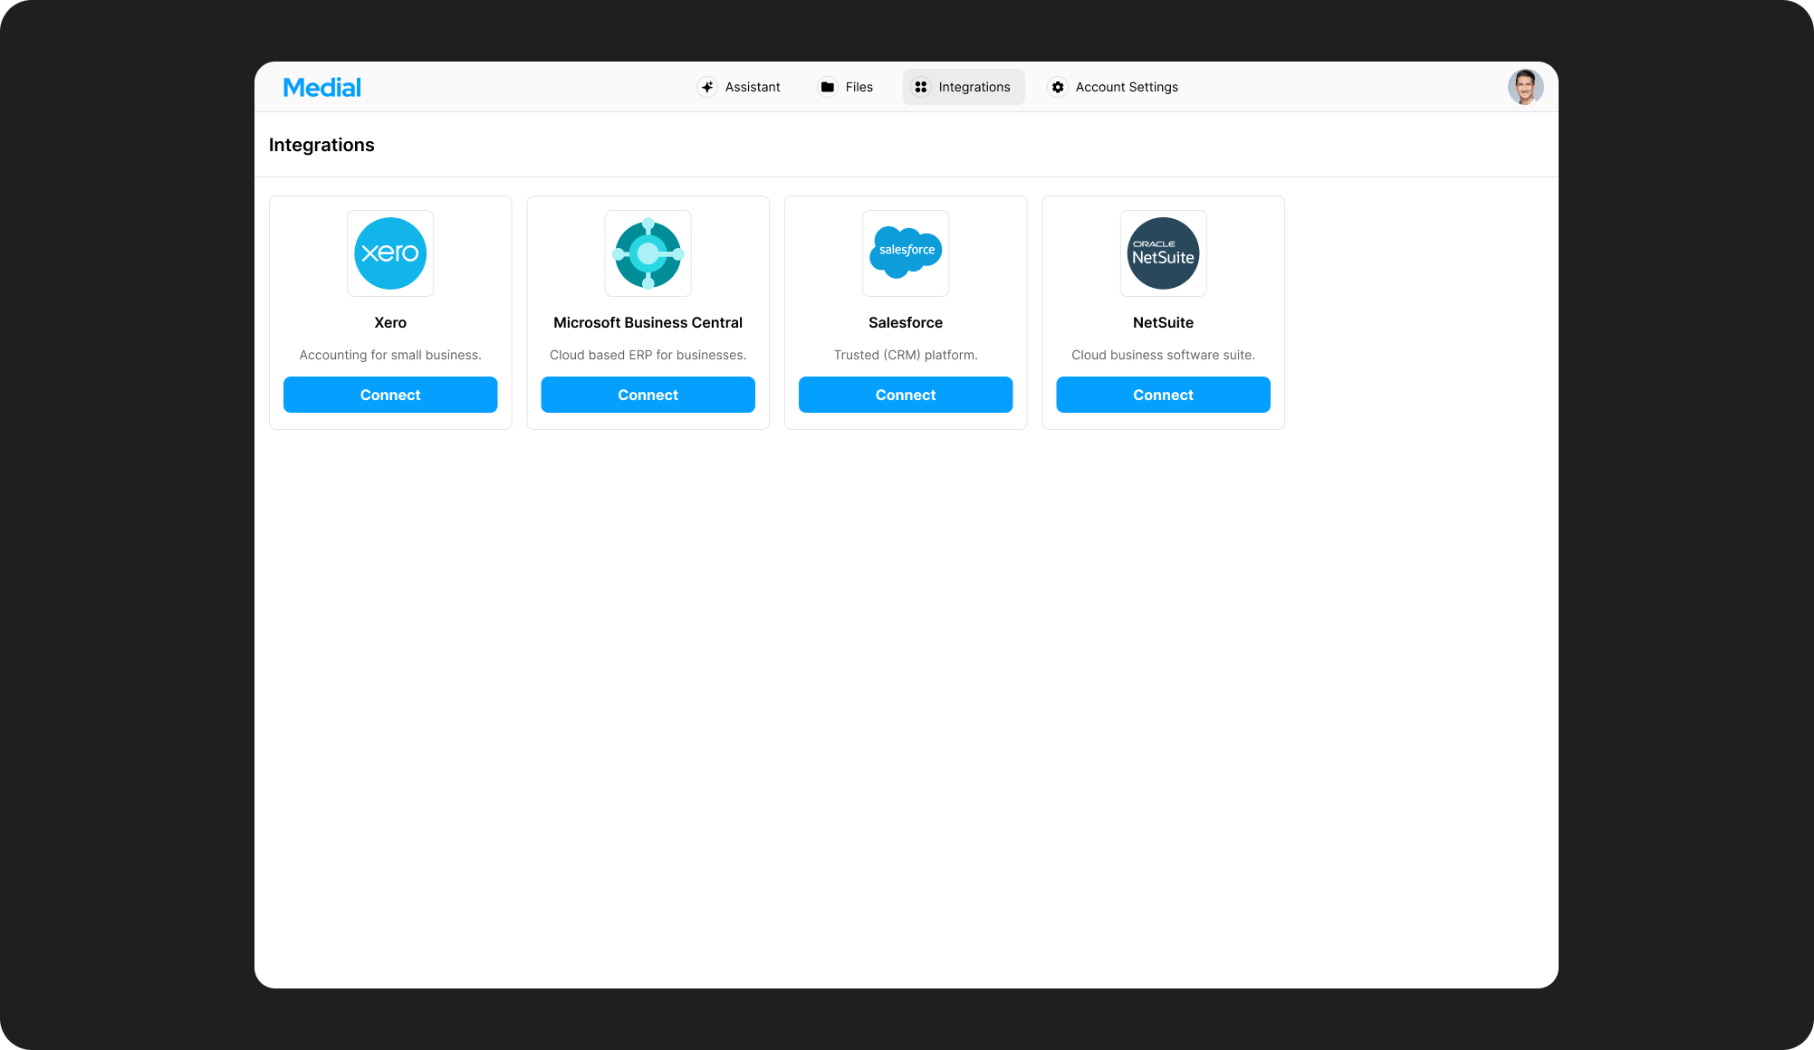This screenshot has height=1050, width=1814.
Task: Connect the NetSuite integration
Action: pyautogui.click(x=1164, y=395)
